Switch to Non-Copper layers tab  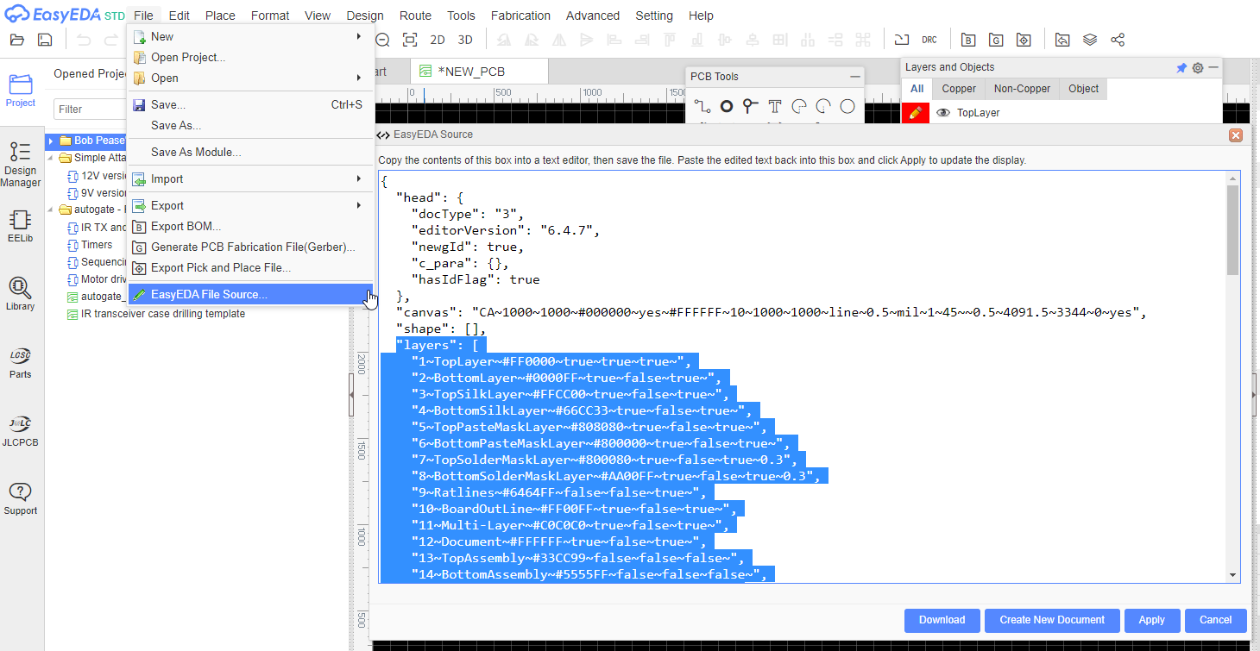point(1022,89)
